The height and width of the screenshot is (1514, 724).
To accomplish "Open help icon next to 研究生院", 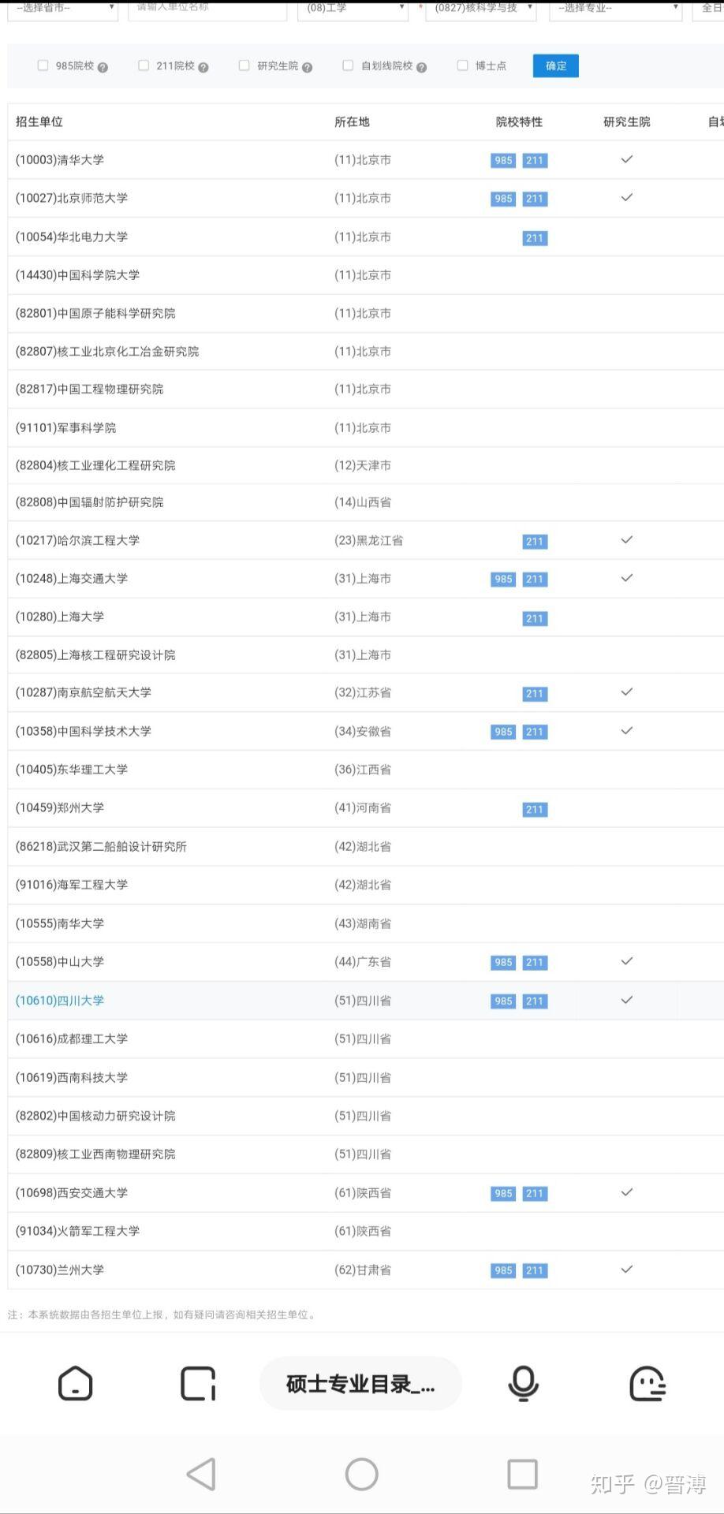I will [307, 67].
